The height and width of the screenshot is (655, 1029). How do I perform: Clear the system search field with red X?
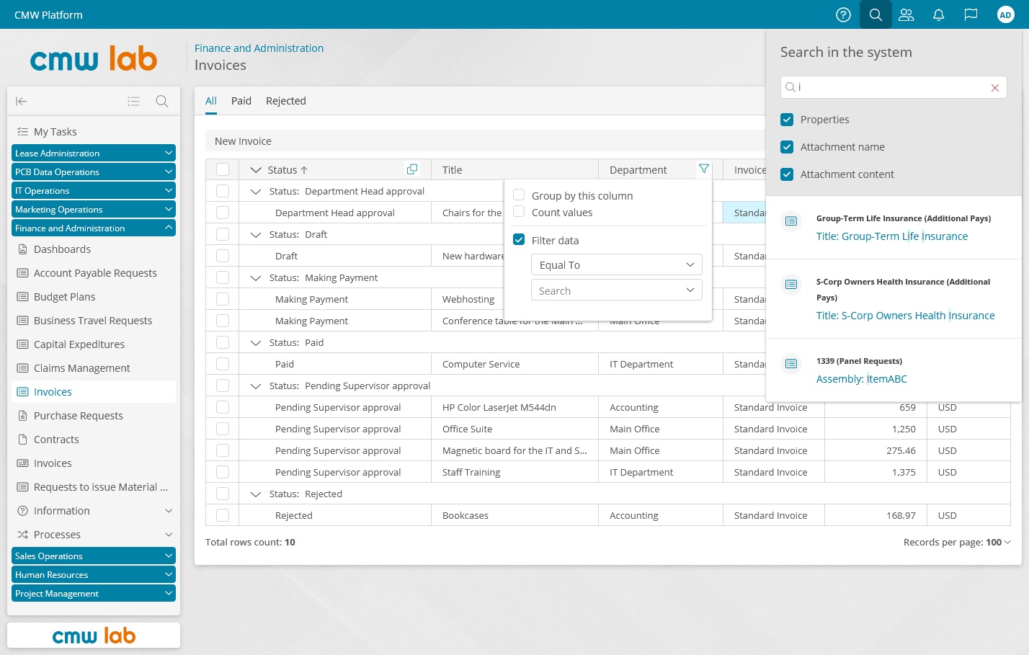click(995, 88)
